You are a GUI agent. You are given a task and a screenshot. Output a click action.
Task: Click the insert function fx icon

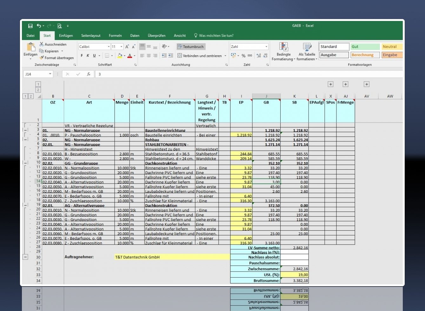click(x=89, y=74)
